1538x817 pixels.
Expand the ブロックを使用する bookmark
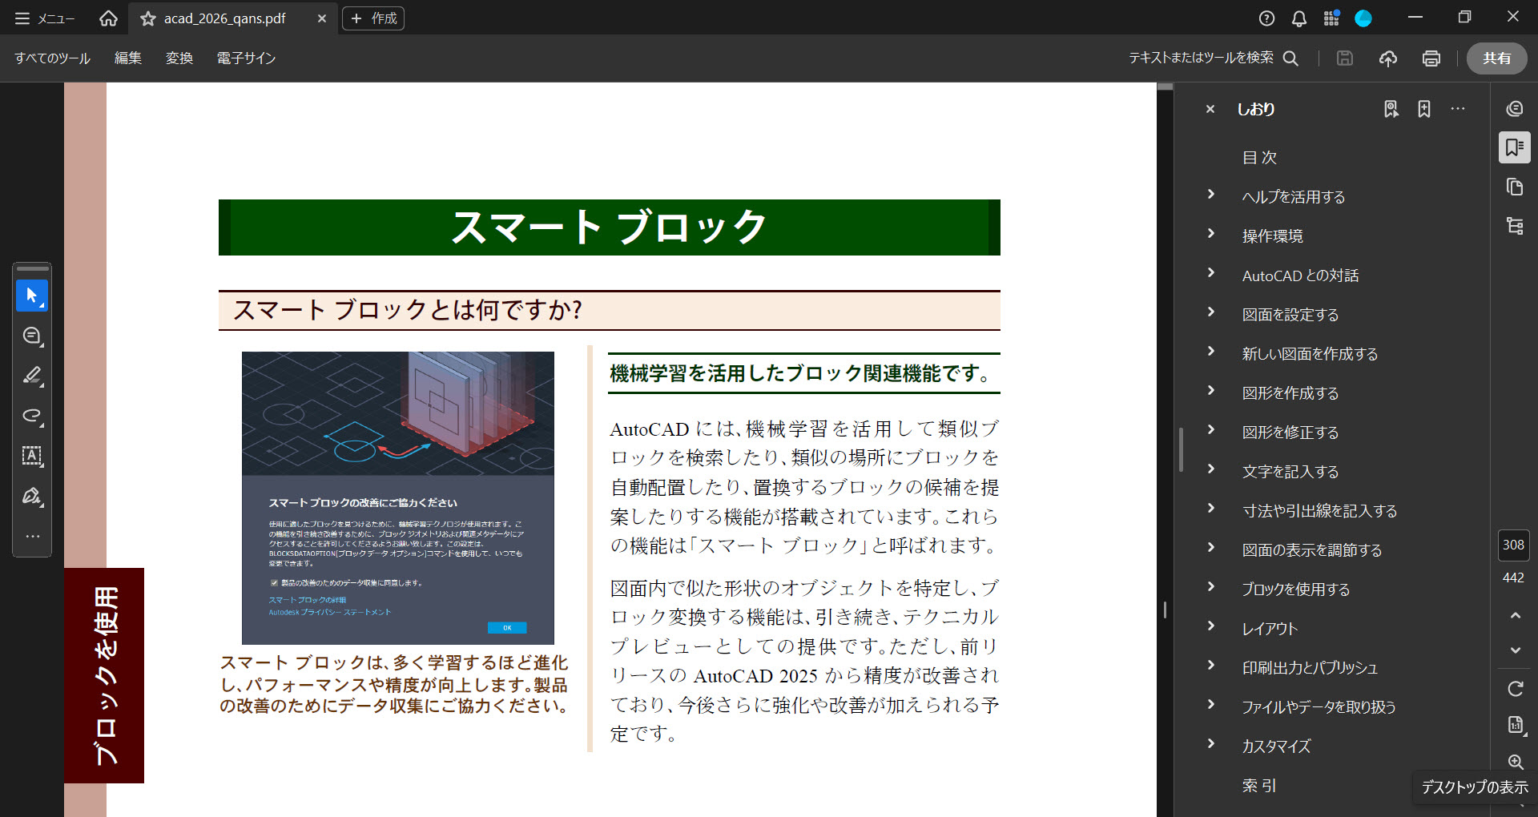(x=1210, y=586)
